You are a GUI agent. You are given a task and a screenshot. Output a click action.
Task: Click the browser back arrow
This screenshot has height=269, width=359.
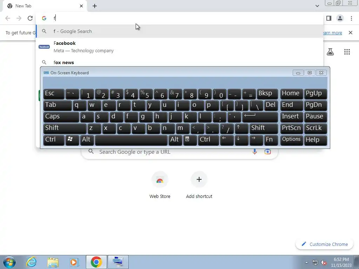click(x=8, y=18)
